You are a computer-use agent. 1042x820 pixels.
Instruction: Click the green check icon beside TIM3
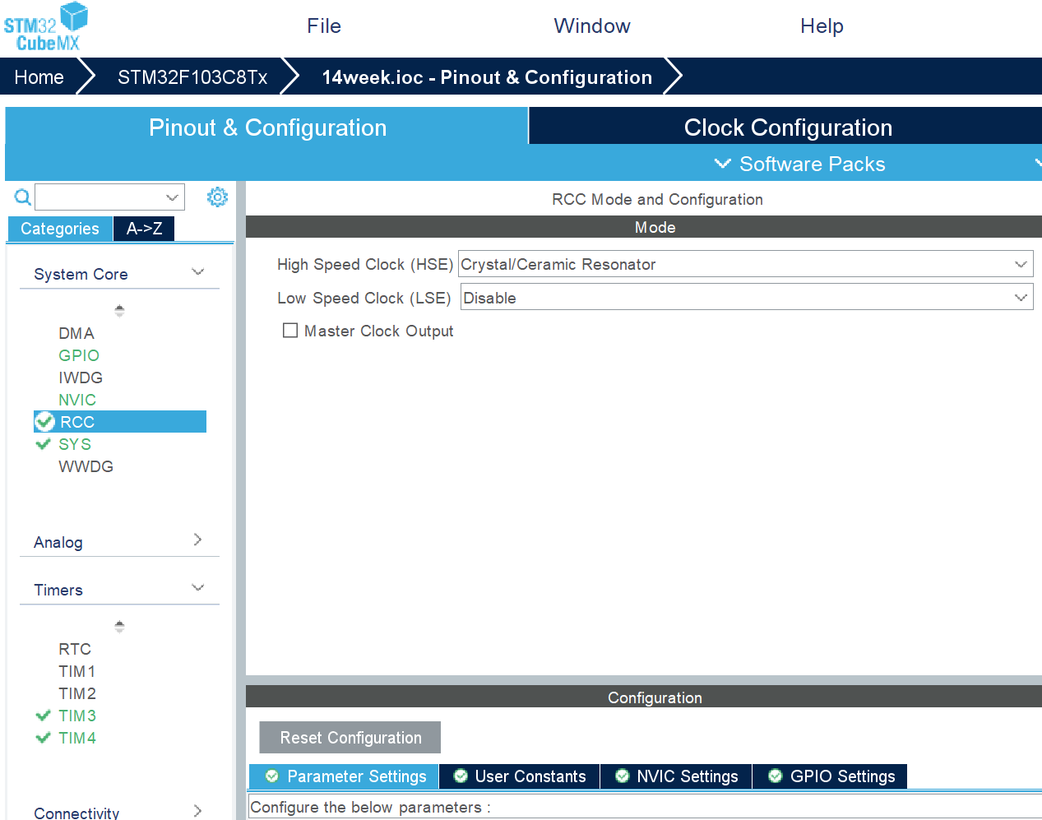point(44,716)
